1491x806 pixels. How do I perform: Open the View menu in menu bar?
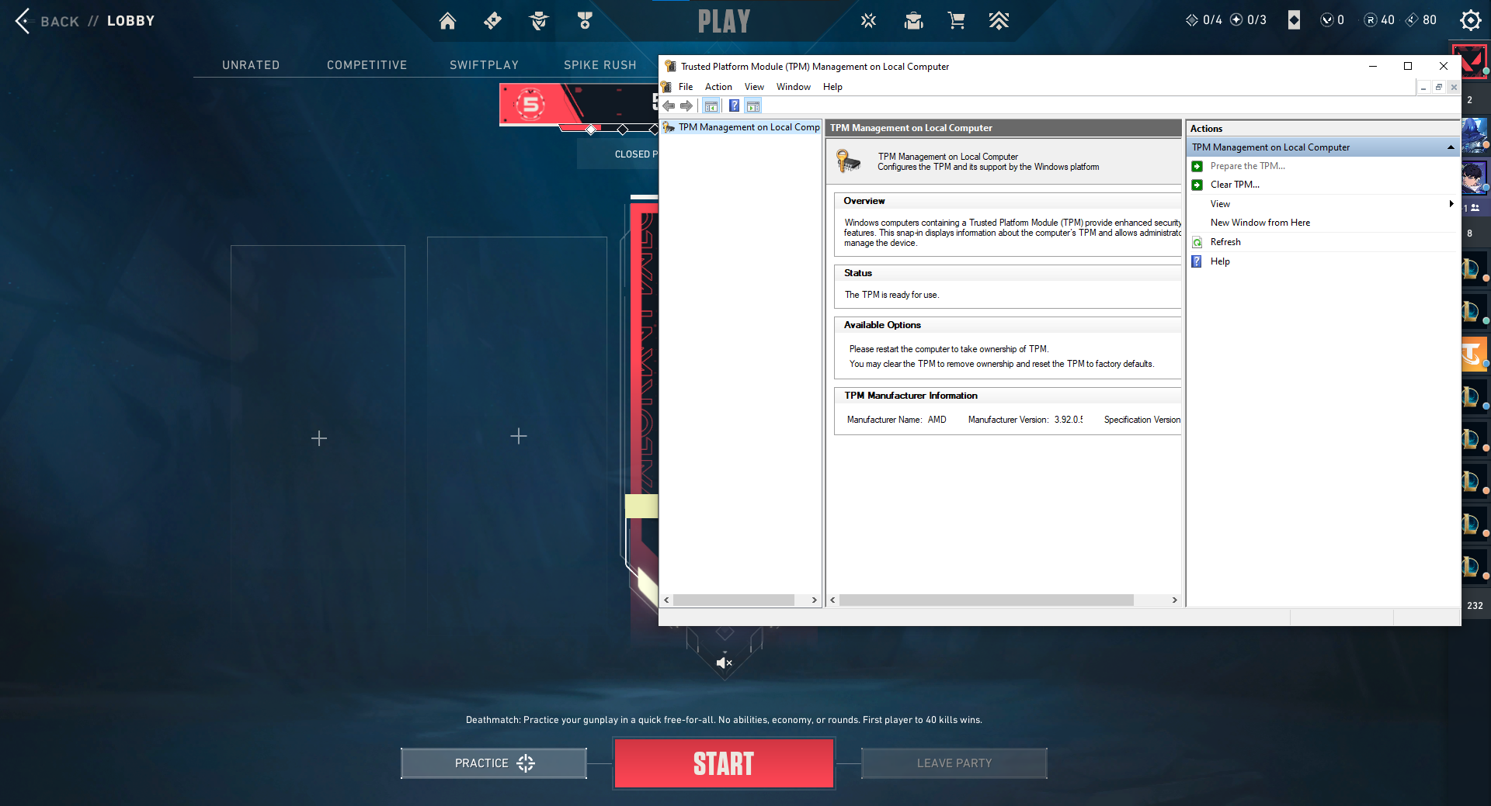[x=754, y=87]
